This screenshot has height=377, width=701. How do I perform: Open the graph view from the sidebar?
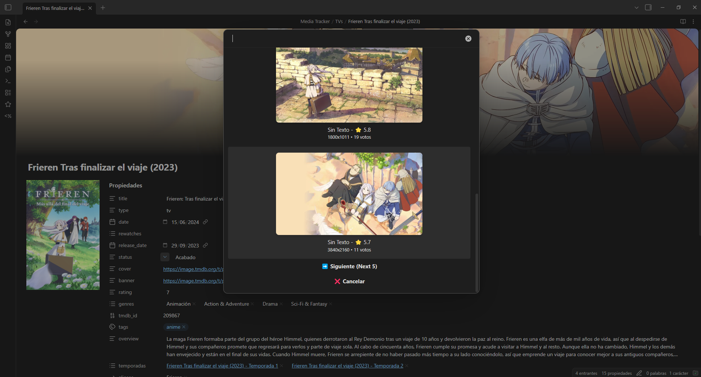(8, 34)
